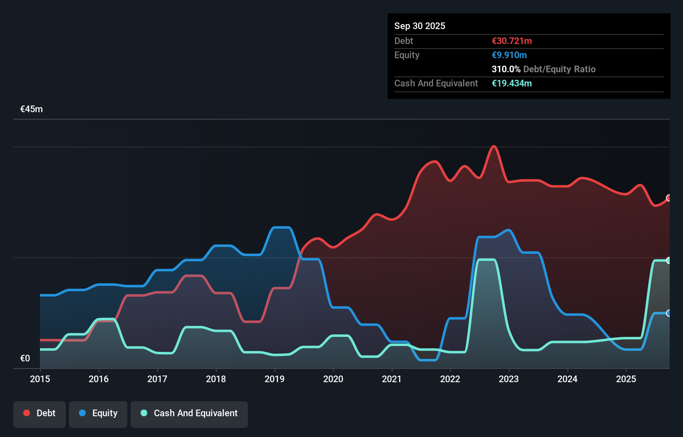Click the €0 y-axis label
Image resolution: width=683 pixels, height=437 pixels.
(x=25, y=358)
